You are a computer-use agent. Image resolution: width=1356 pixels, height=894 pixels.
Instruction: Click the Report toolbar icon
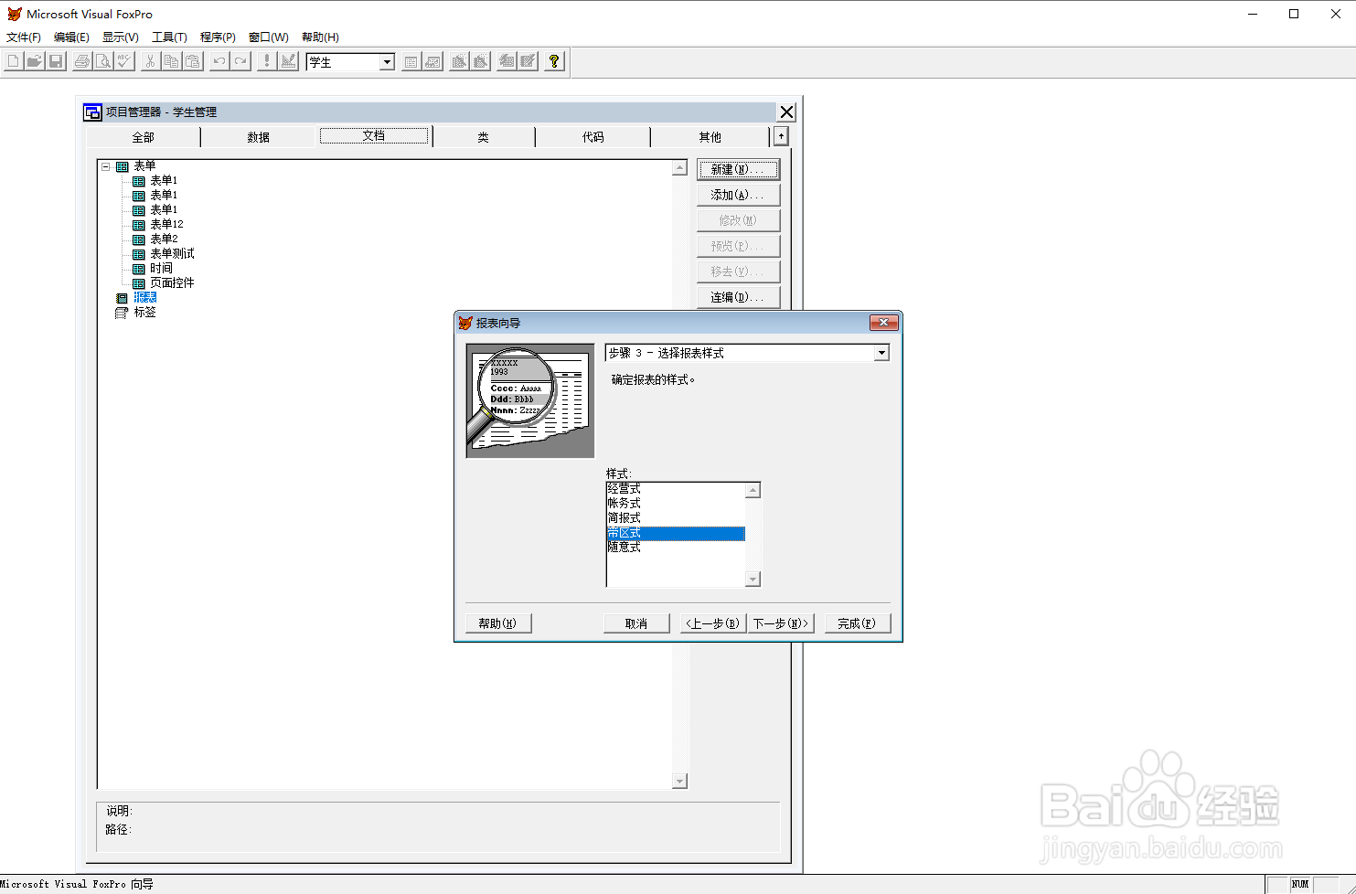click(481, 61)
